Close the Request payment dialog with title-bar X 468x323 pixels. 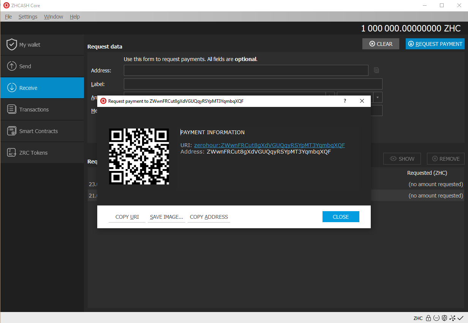[362, 101]
